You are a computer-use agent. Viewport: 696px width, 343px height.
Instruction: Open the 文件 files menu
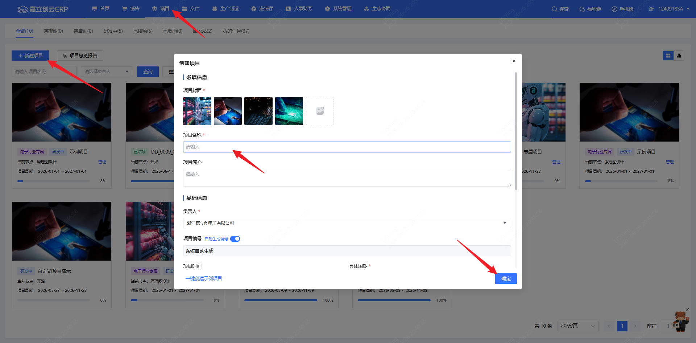[x=191, y=9]
